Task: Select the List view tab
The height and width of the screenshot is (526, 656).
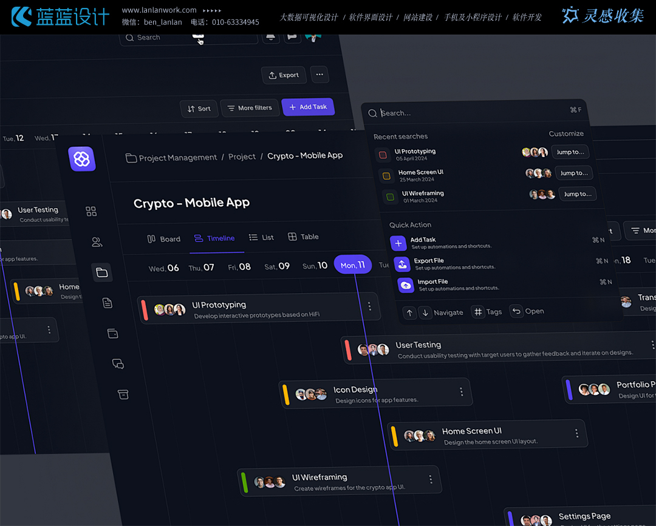Action: pos(261,237)
